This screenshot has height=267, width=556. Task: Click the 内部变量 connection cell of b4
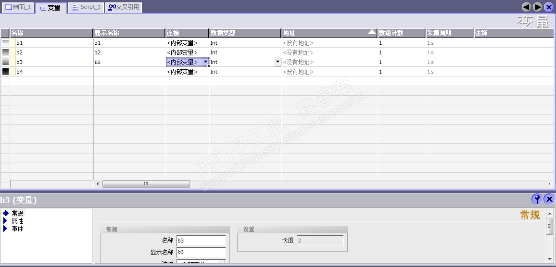pos(187,72)
